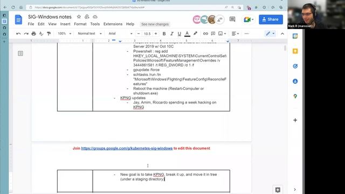Get add-ons with the plus icon
345x194 pixels.
(295, 120)
